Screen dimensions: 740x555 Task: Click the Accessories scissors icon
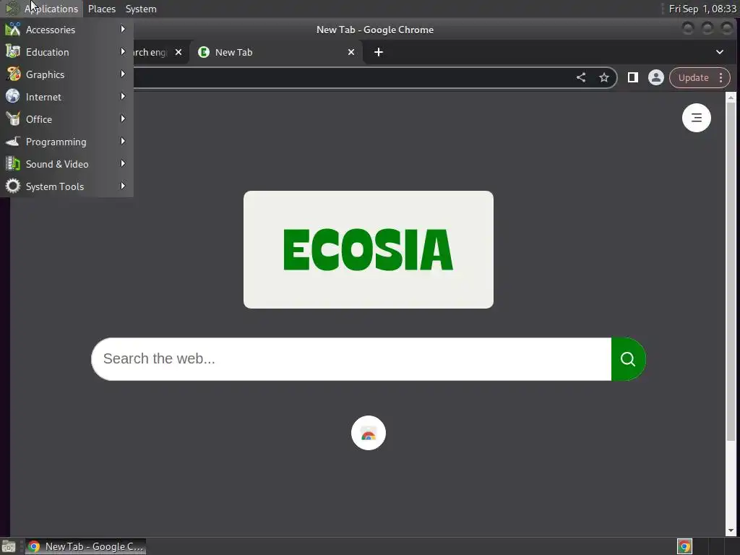(13, 29)
